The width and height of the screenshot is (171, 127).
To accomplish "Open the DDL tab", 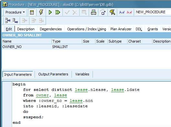I will pos(139,29).
